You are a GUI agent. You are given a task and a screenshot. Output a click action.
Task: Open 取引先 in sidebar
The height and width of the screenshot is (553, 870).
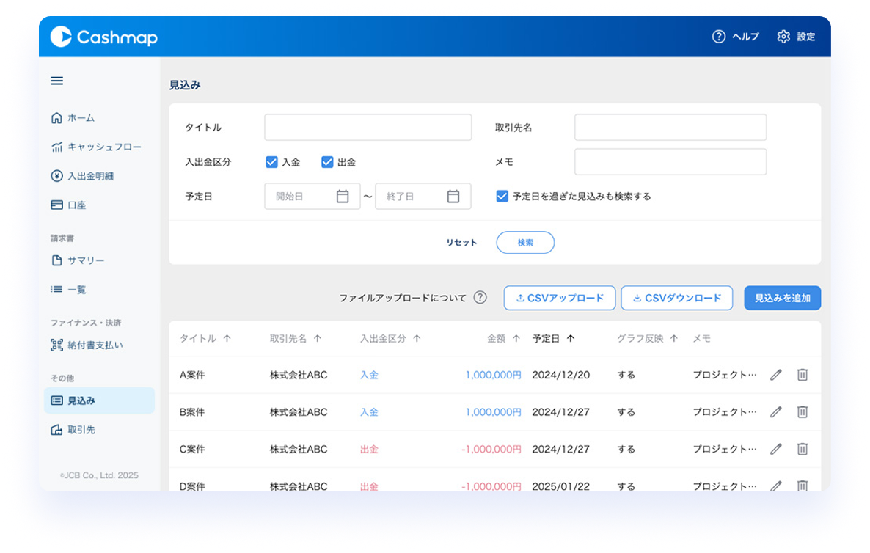point(73,430)
